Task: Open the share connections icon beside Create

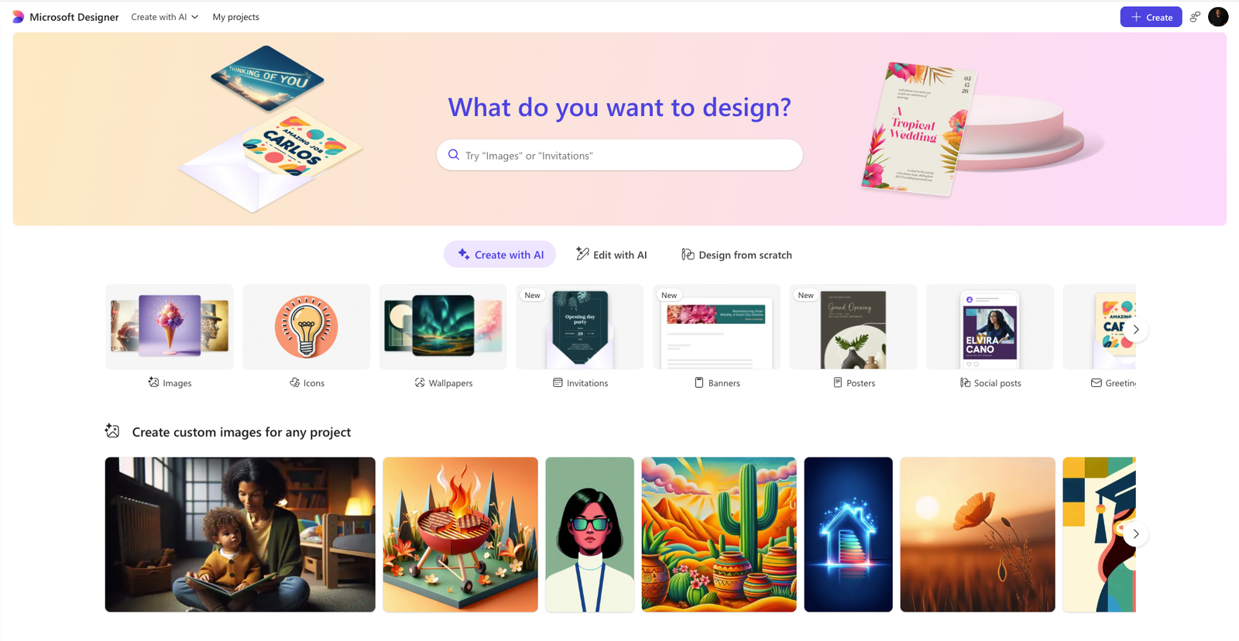Action: pos(1195,17)
